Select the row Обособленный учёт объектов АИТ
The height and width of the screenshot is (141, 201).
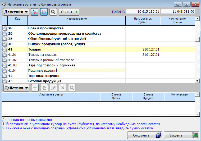click(x=98, y=39)
